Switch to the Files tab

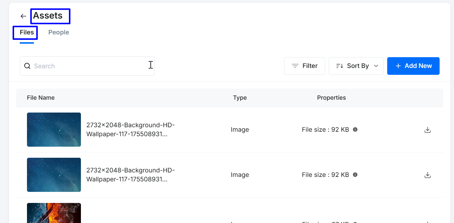point(27,32)
